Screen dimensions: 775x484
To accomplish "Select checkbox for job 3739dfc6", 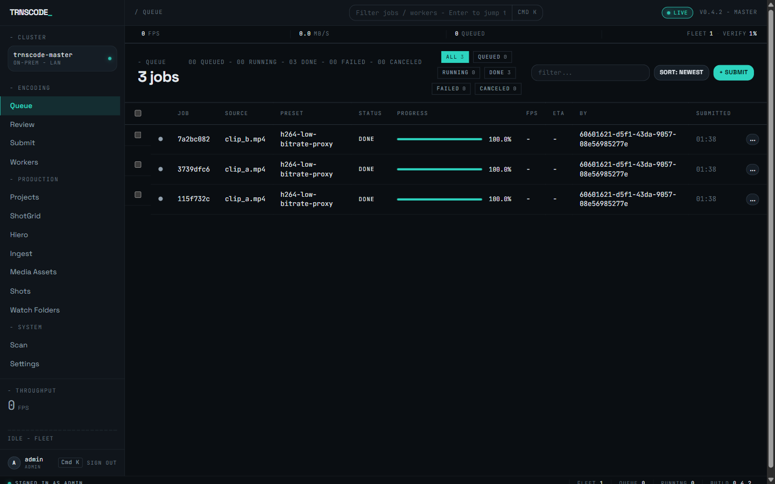I will pyautogui.click(x=138, y=165).
